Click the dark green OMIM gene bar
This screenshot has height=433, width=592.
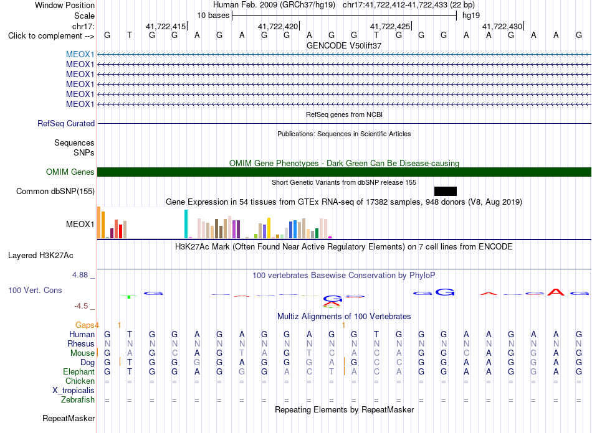344,172
